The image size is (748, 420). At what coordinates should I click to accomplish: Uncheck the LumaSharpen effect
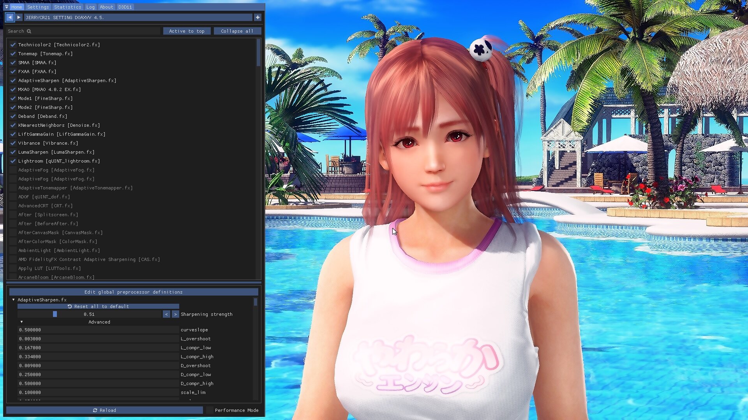tap(13, 152)
